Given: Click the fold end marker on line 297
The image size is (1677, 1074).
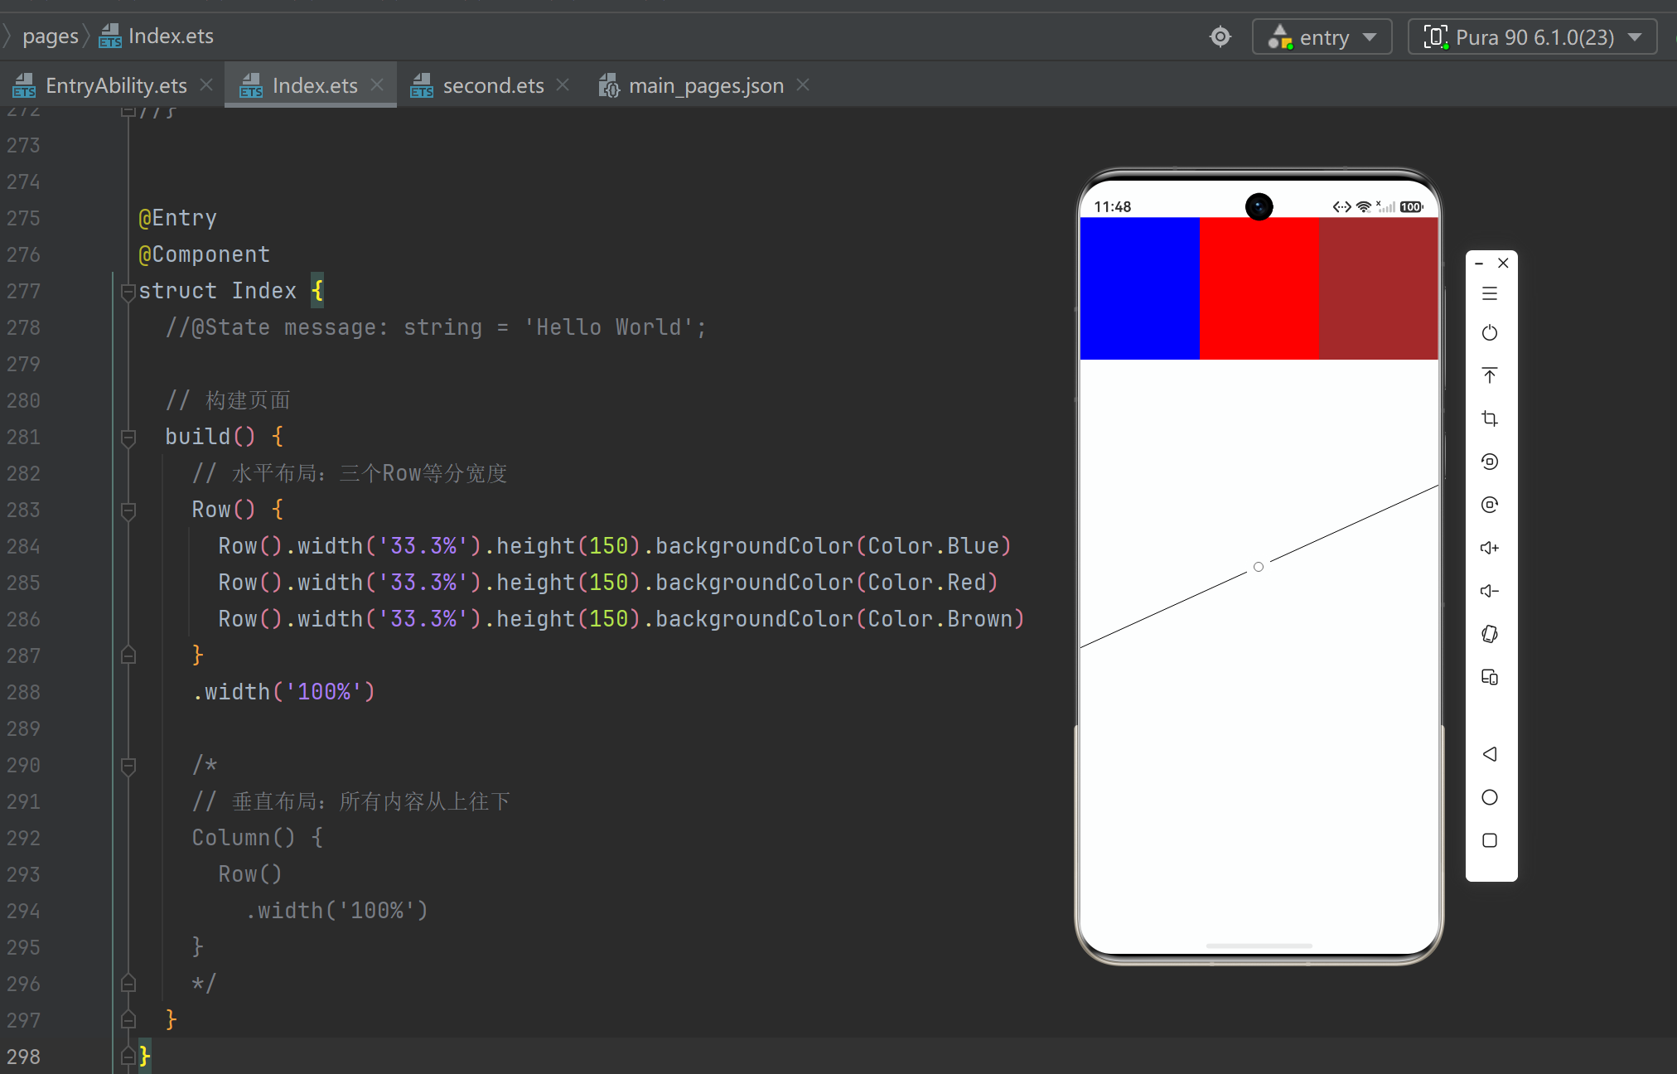Looking at the screenshot, I should click(128, 1020).
